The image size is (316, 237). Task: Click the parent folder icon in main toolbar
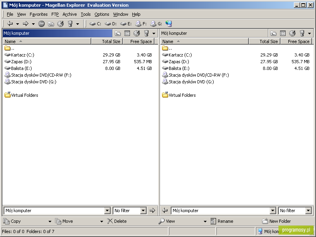[x=51, y=24]
